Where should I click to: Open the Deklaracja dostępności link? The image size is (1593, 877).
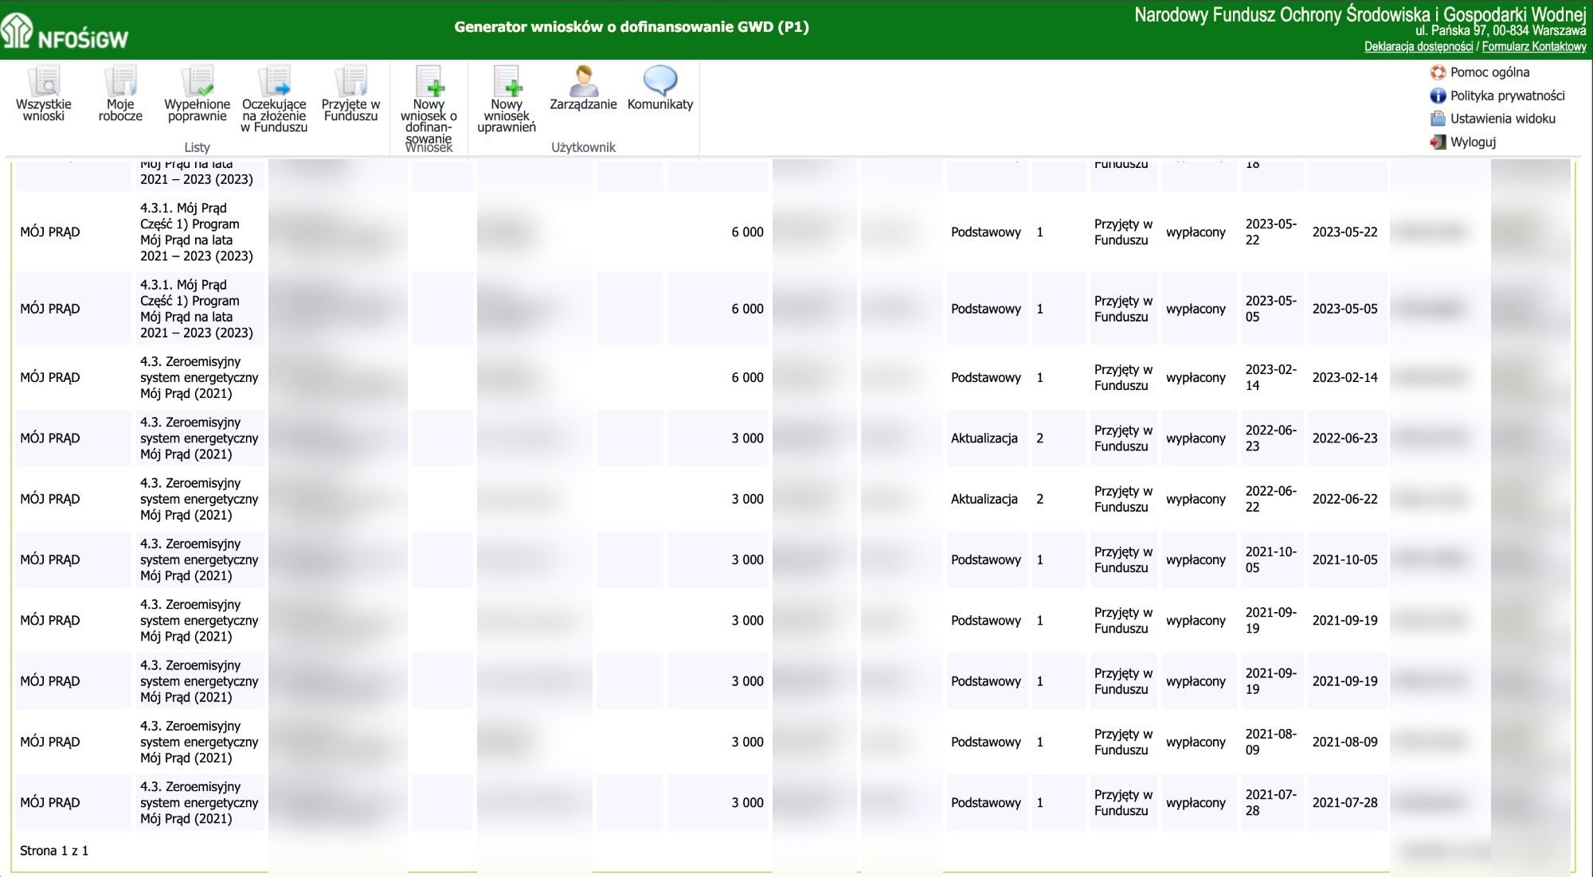pos(1419,46)
